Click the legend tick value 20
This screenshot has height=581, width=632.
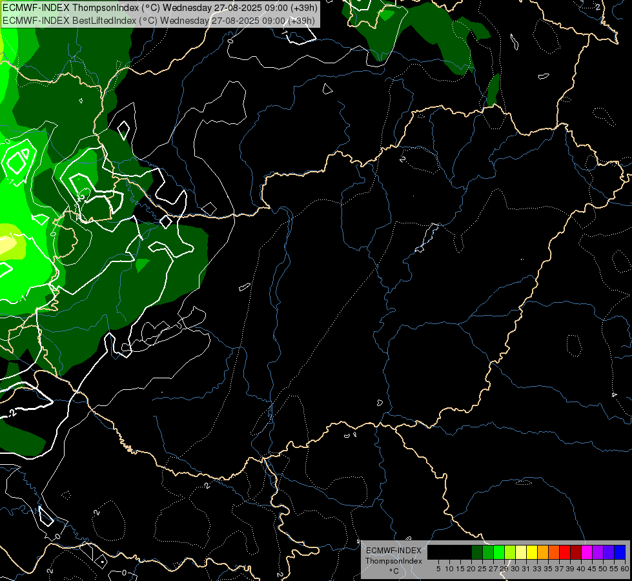click(471, 569)
